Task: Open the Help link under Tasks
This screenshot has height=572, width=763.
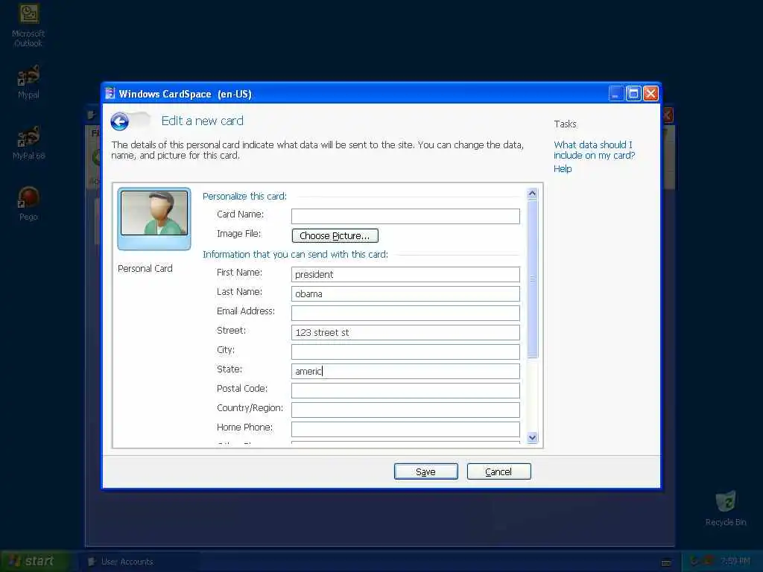Action: [x=563, y=169]
